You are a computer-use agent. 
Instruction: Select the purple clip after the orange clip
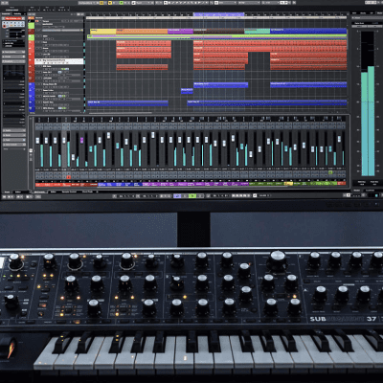[x=180, y=32]
